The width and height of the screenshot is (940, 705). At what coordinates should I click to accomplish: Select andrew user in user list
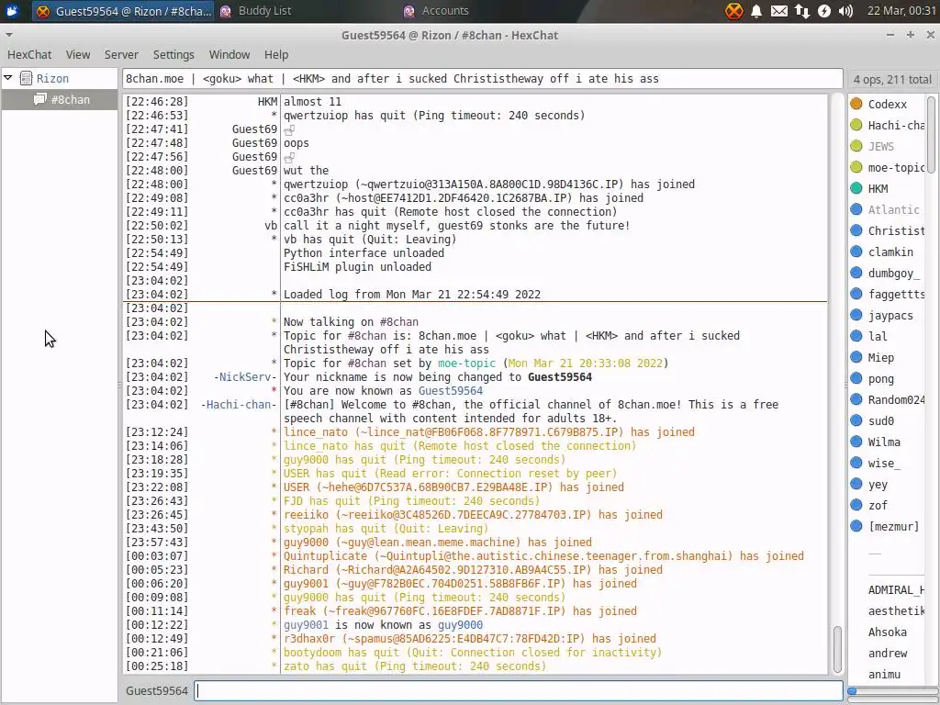tap(888, 653)
